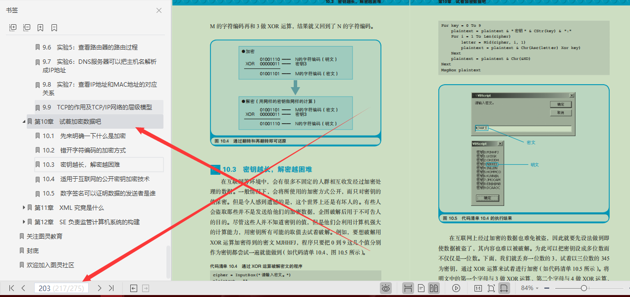Select the expand-all bookmarks icon
630x297 pixels.
12,28
